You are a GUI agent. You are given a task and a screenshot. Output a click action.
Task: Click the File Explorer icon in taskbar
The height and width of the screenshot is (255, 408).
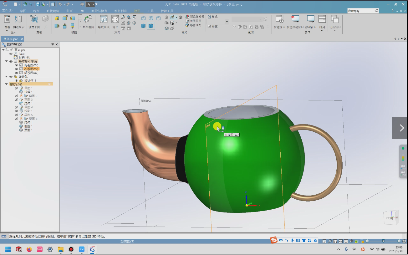pyautogui.click(x=61, y=249)
